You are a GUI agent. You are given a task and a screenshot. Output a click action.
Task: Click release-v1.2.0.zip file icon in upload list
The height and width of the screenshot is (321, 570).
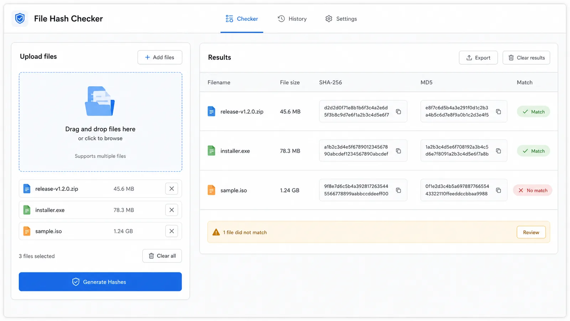[27, 189]
